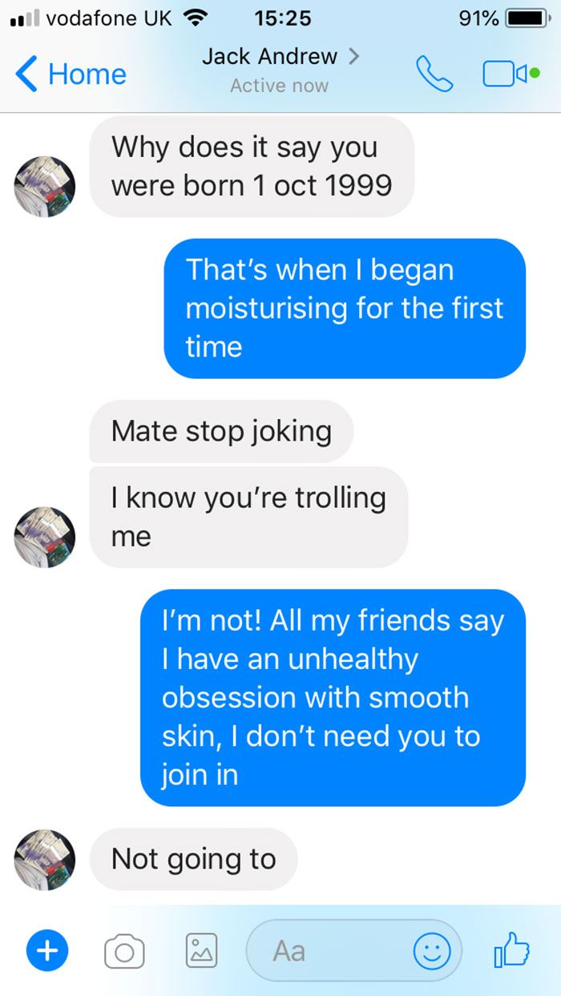Start a voice call with Jack Andrew
Screen dimensions: 561x996
[x=434, y=72]
